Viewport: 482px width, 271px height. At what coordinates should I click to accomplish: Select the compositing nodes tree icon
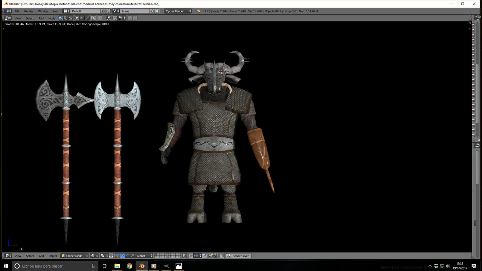(66, 18)
